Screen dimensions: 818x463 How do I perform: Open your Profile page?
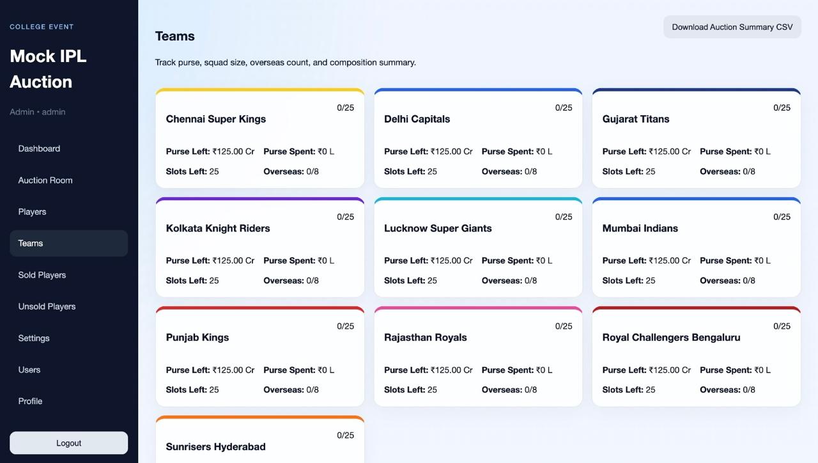click(30, 401)
